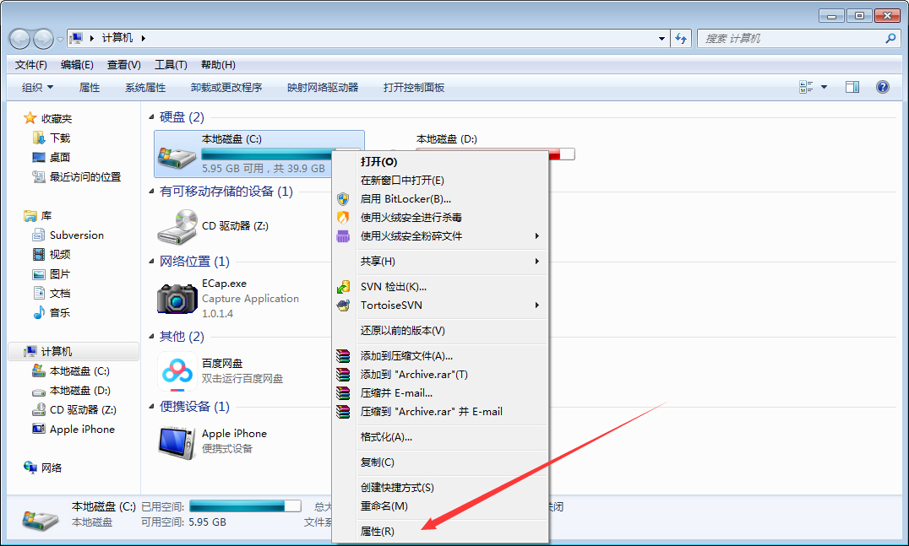Viewport: 909px width, 546px height.
Task: Collapse the 硬盘 (2) group
Action: coord(150,117)
